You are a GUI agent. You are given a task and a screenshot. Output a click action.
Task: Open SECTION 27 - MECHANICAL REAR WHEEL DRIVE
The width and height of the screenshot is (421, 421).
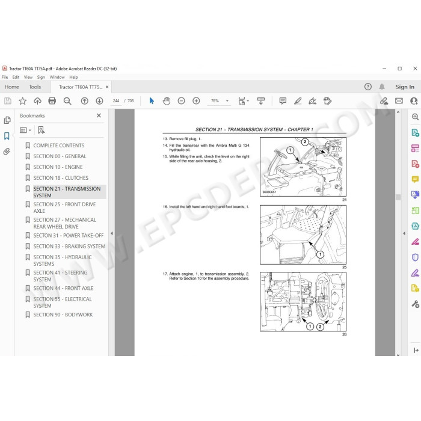(x=65, y=223)
